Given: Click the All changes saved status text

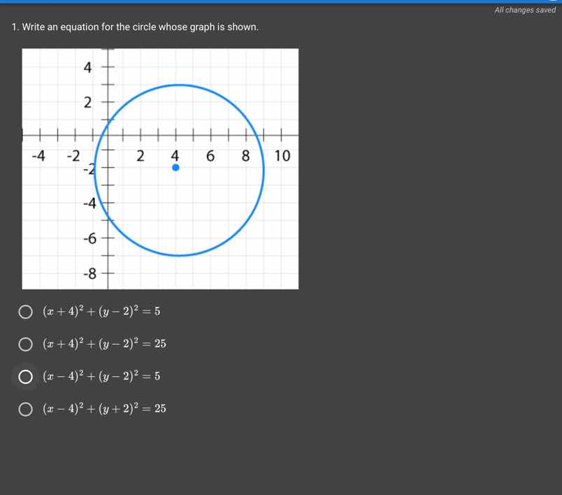Looking at the screenshot, I should [524, 10].
